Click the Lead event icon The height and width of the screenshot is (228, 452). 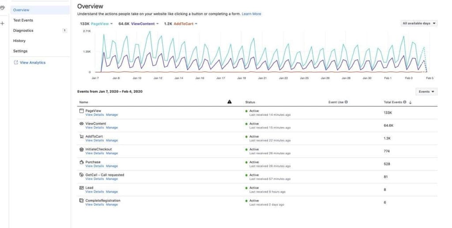tap(82, 188)
